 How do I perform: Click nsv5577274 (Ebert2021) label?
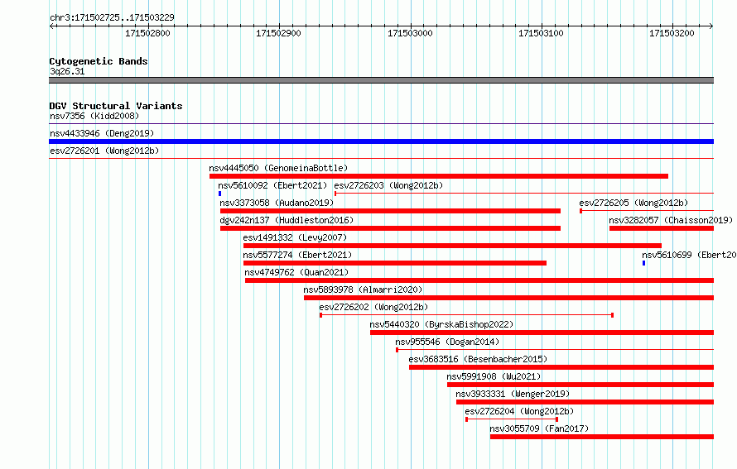[x=297, y=255]
